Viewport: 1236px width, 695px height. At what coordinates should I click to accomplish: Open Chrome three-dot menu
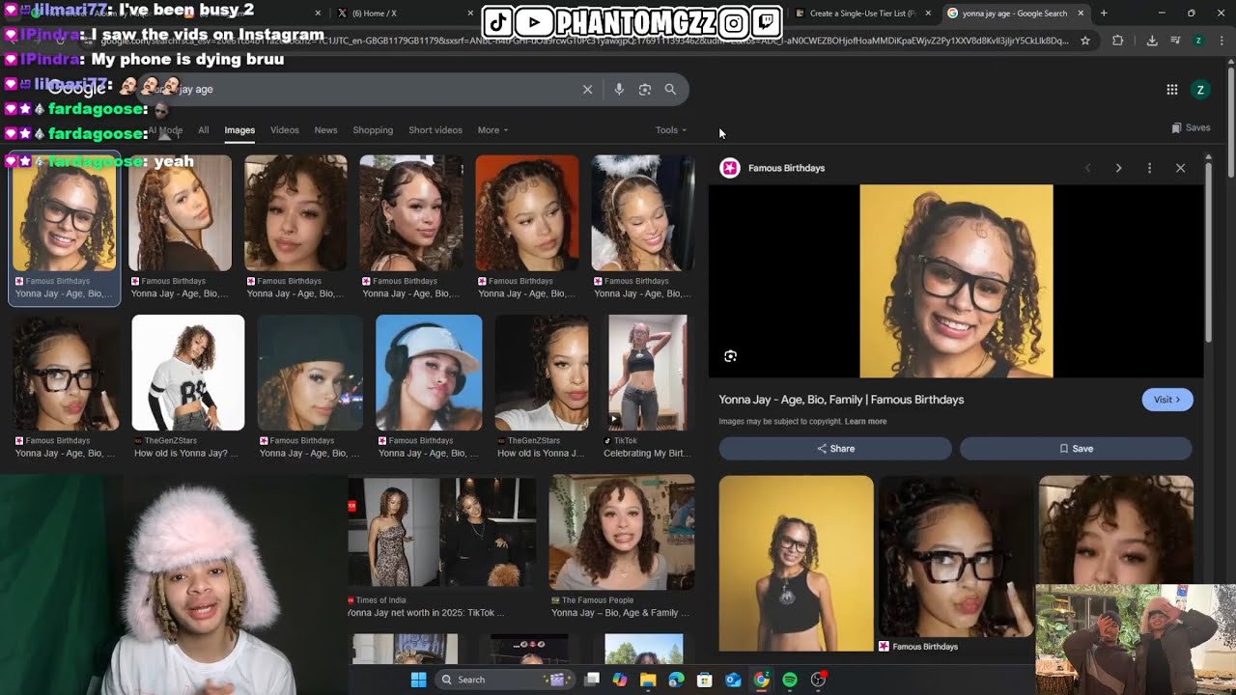point(1222,41)
